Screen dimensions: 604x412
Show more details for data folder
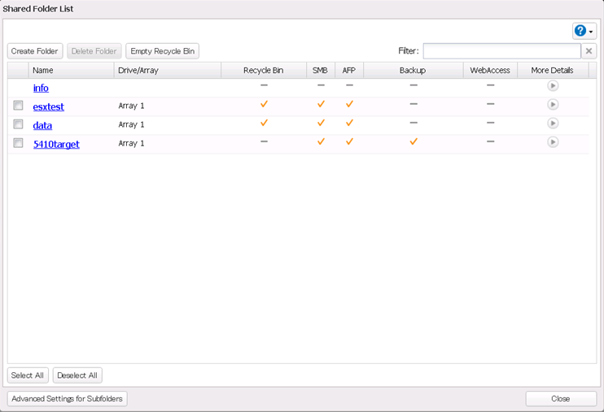(553, 124)
